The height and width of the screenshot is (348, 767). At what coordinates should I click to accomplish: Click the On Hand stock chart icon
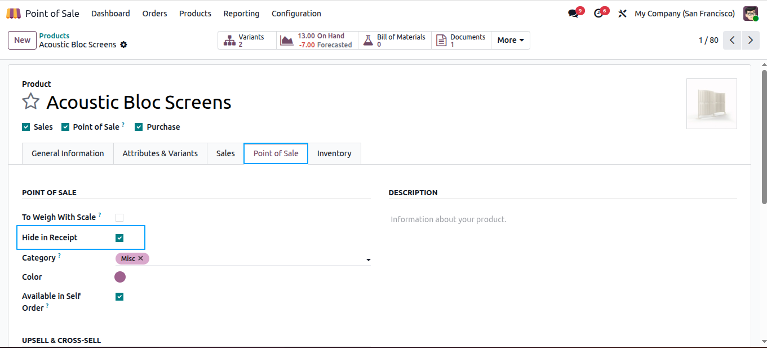[x=287, y=41]
